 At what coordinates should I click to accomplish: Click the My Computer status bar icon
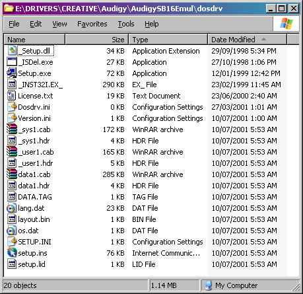[208, 285]
